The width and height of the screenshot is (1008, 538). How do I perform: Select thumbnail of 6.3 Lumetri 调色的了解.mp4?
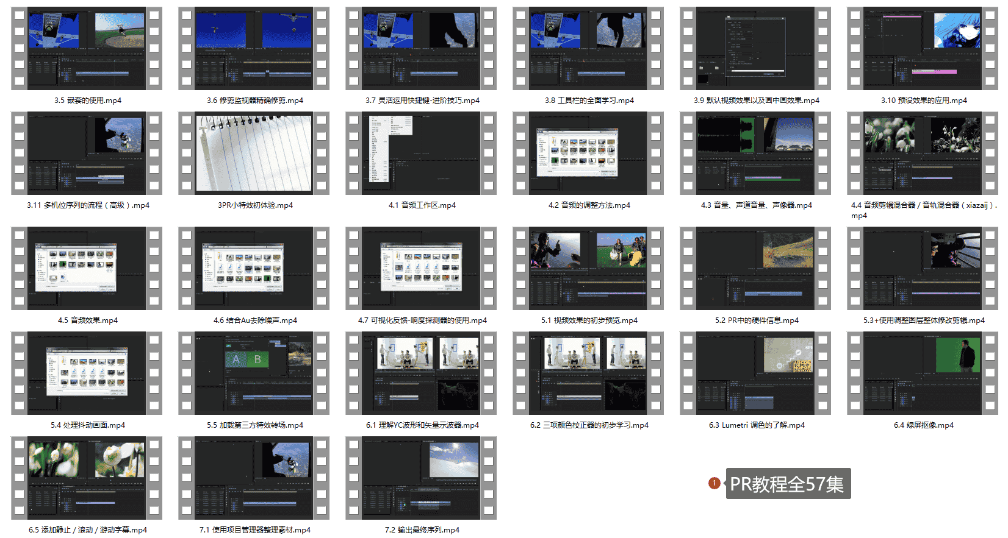[x=755, y=373]
